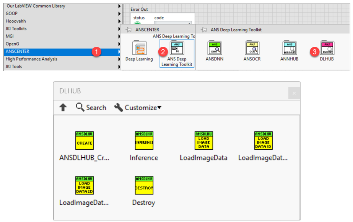Viewport: 353px width, 222px height.
Task: Select the ANS Deep Learning Toolkit icon
Action: [177, 49]
